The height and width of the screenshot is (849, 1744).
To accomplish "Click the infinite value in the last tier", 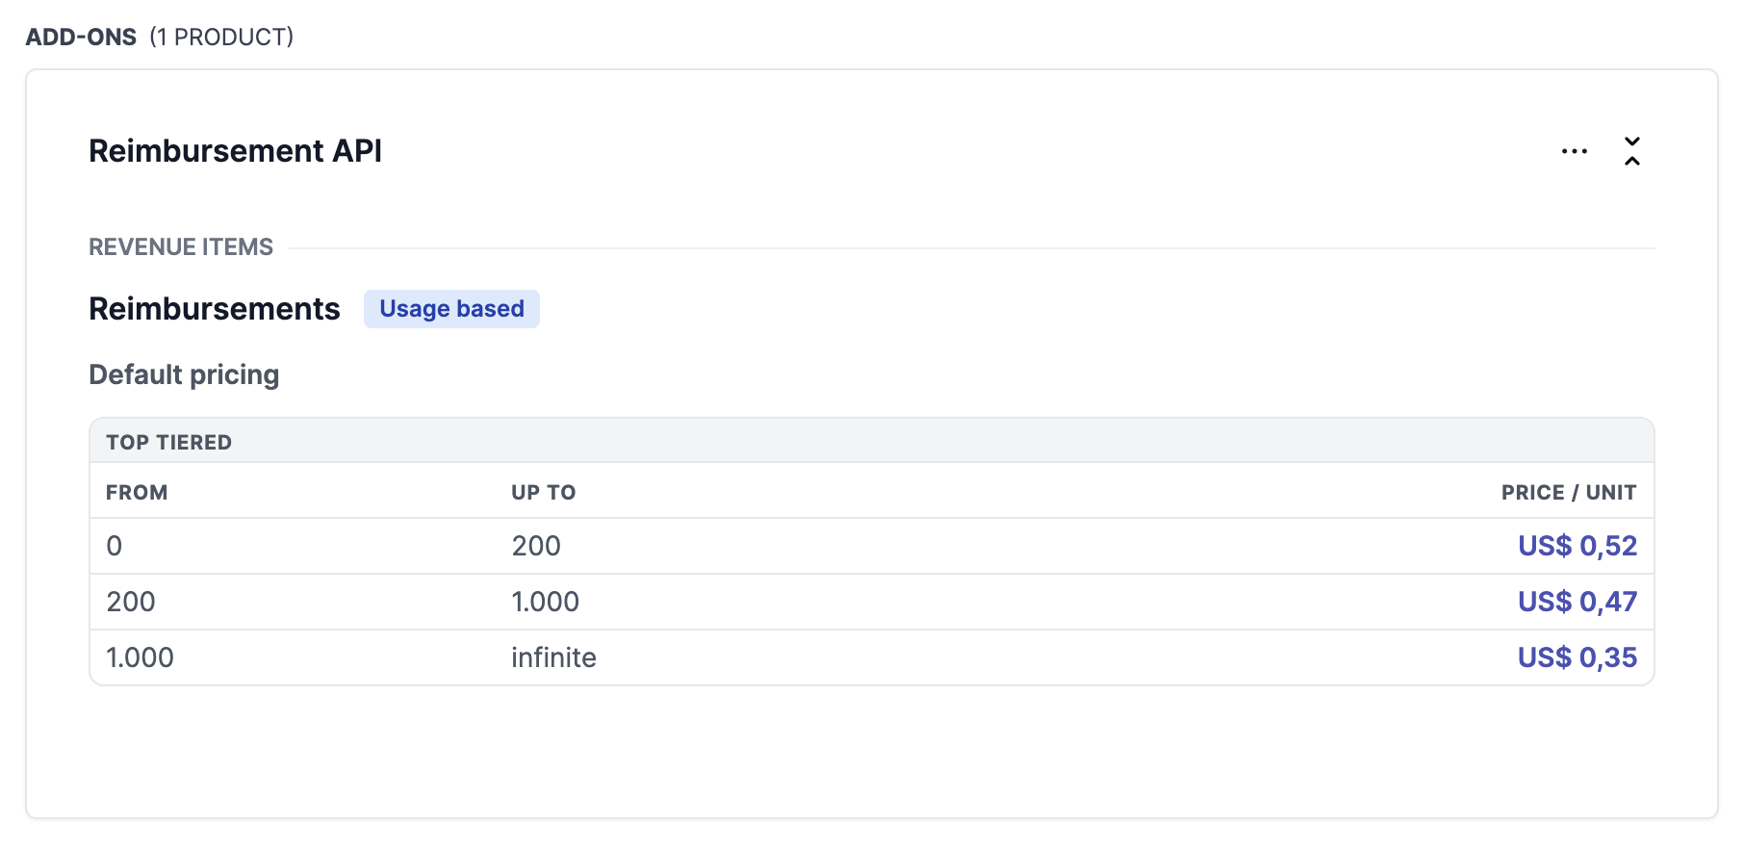I will click(x=553, y=657).
